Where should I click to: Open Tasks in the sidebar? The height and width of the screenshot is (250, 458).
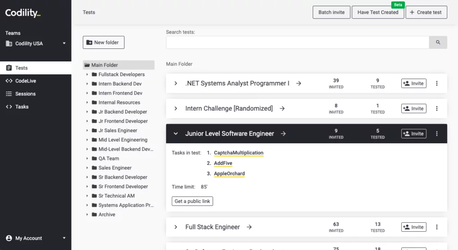pyautogui.click(x=21, y=107)
